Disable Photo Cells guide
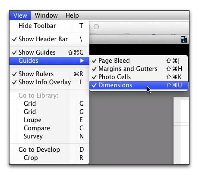This screenshot has width=199, height=175. click(x=139, y=77)
